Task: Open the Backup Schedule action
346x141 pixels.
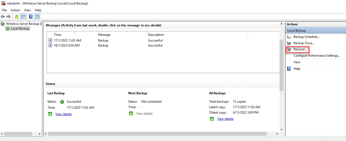Action: pyautogui.click(x=306, y=37)
